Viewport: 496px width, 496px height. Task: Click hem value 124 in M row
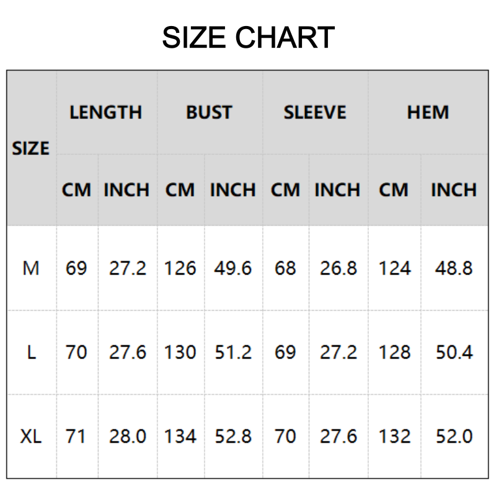tap(394, 268)
